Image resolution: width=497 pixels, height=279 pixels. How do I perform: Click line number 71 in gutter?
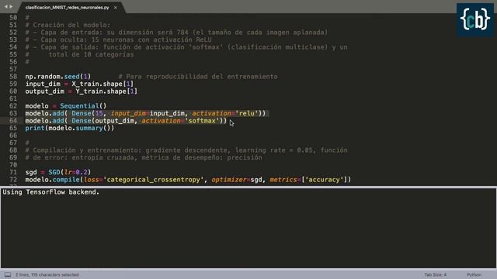point(13,172)
